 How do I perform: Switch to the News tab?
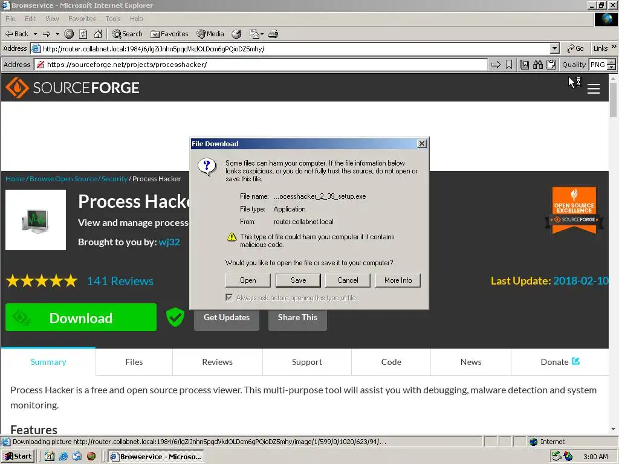pyautogui.click(x=471, y=362)
